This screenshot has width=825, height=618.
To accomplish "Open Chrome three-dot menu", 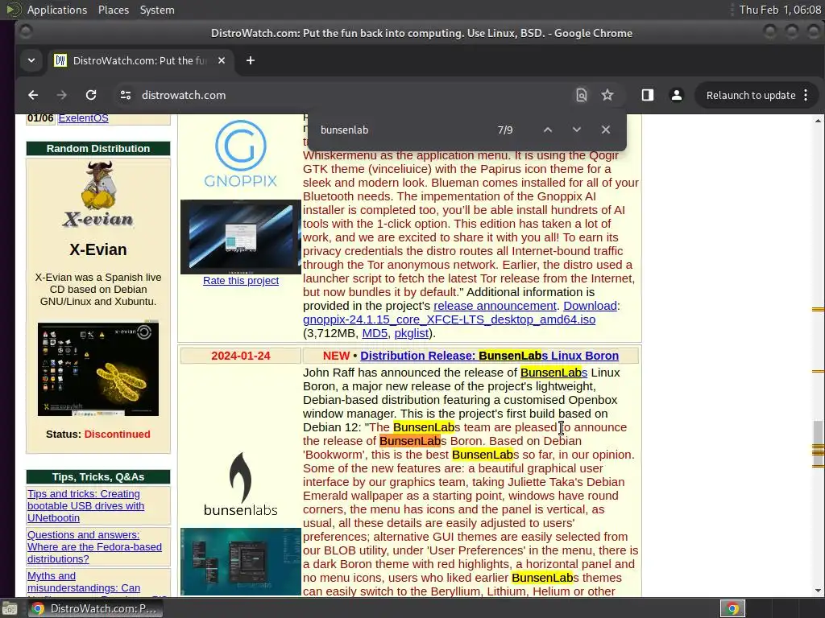I will (806, 95).
